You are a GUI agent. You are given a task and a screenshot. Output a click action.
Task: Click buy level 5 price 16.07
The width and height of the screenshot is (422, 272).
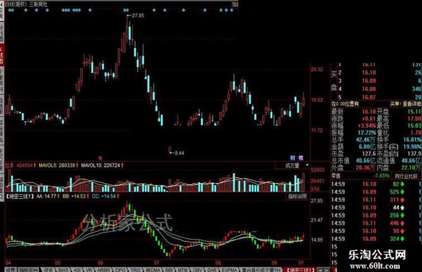pos(369,97)
